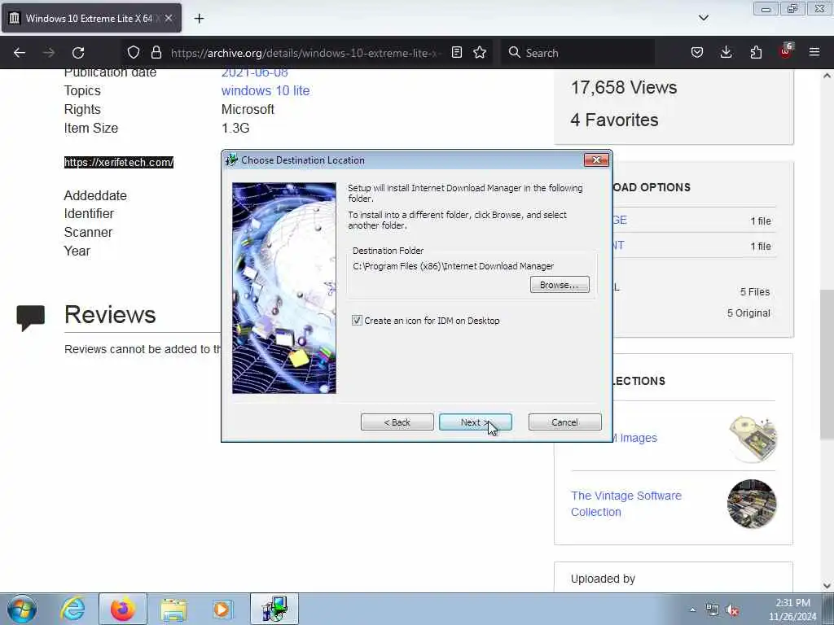The width and height of the screenshot is (834, 625).
Task: Click the destination folder path text
Action: (x=453, y=266)
